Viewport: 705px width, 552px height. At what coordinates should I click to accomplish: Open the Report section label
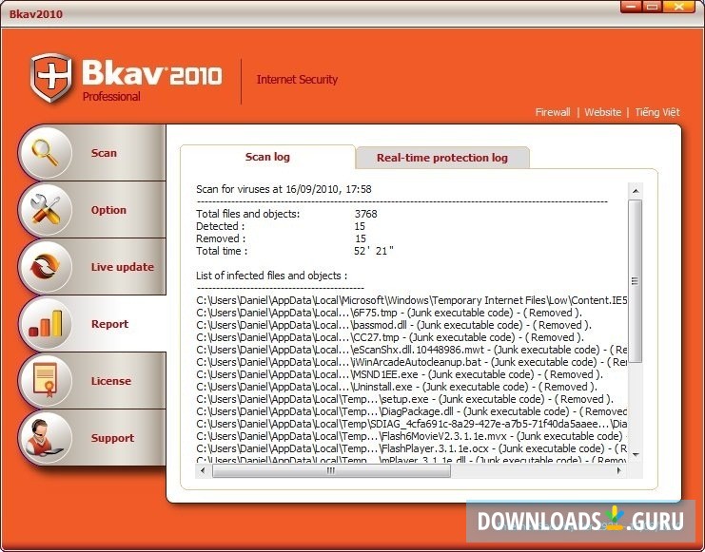click(x=109, y=324)
